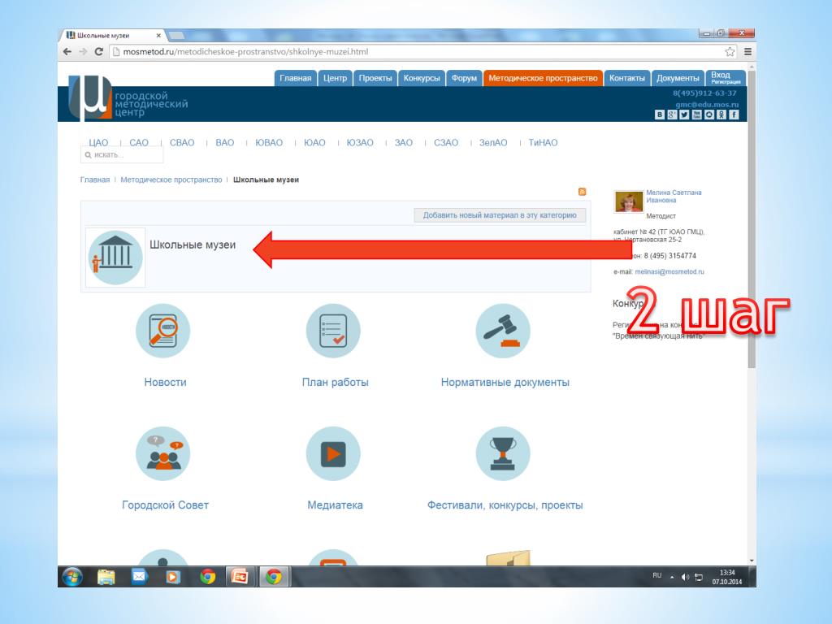Image resolution: width=832 pixels, height=624 pixels.
Task: Click Методическое пространство breadcrumb link
Action: pyautogui.click(x=171, y=180)
